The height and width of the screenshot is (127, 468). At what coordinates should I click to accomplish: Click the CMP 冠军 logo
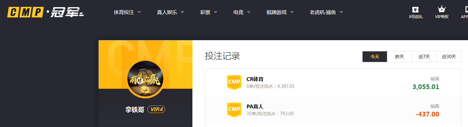[46, 12]
